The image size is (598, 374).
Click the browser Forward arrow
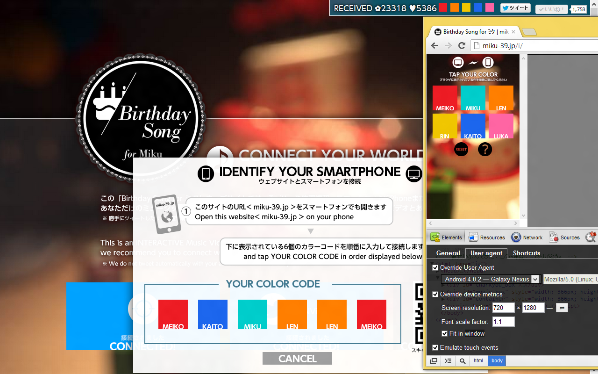(x=448, y=45)
